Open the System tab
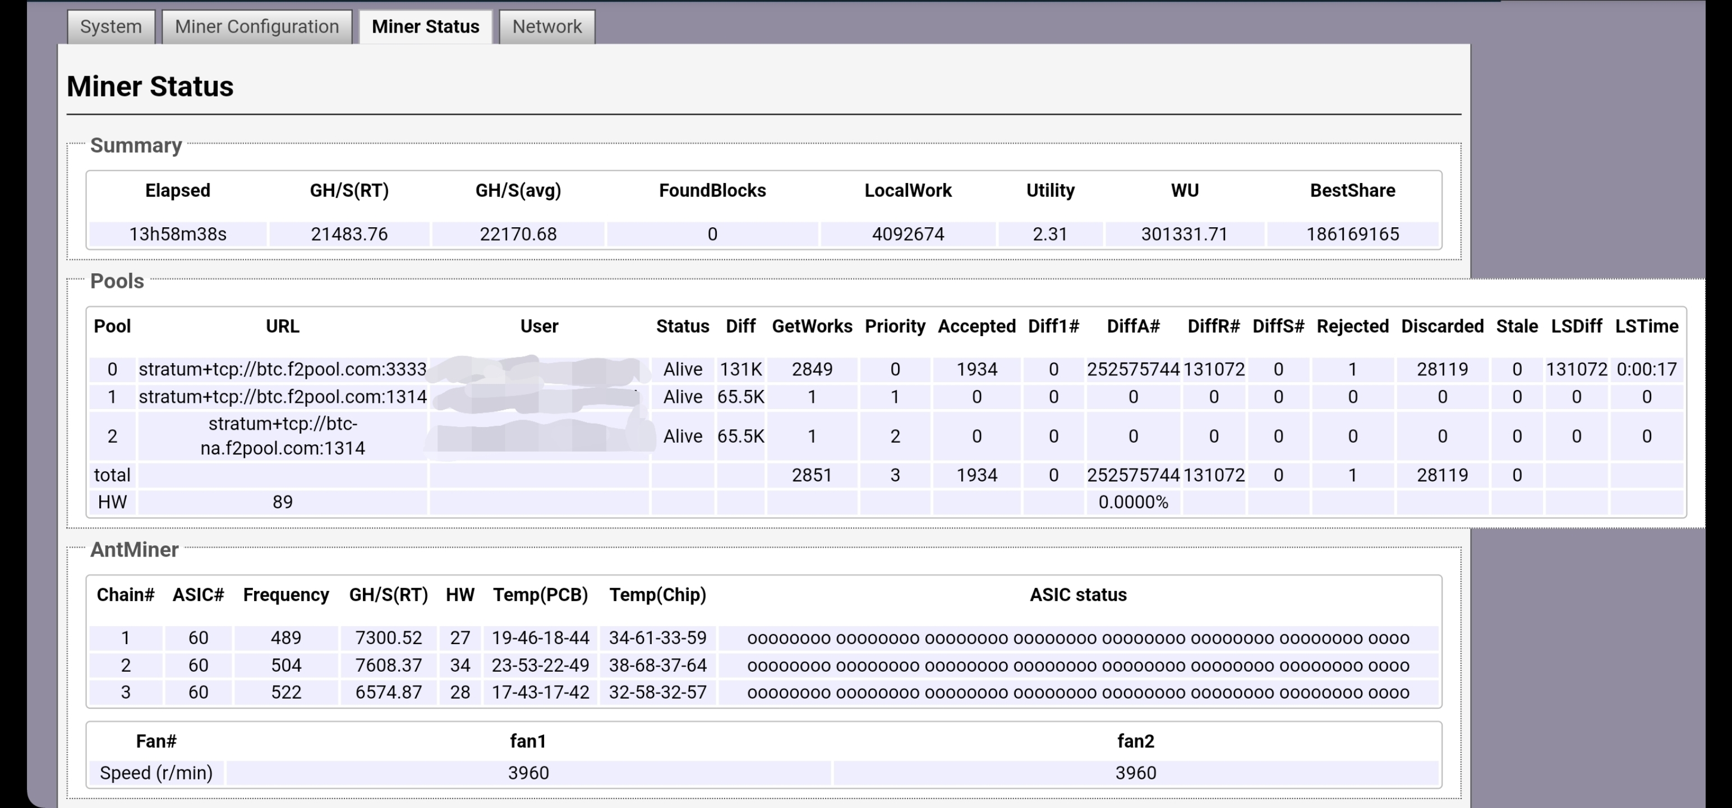The width and height of the screenshot is (1732, 808). point(111,27)
